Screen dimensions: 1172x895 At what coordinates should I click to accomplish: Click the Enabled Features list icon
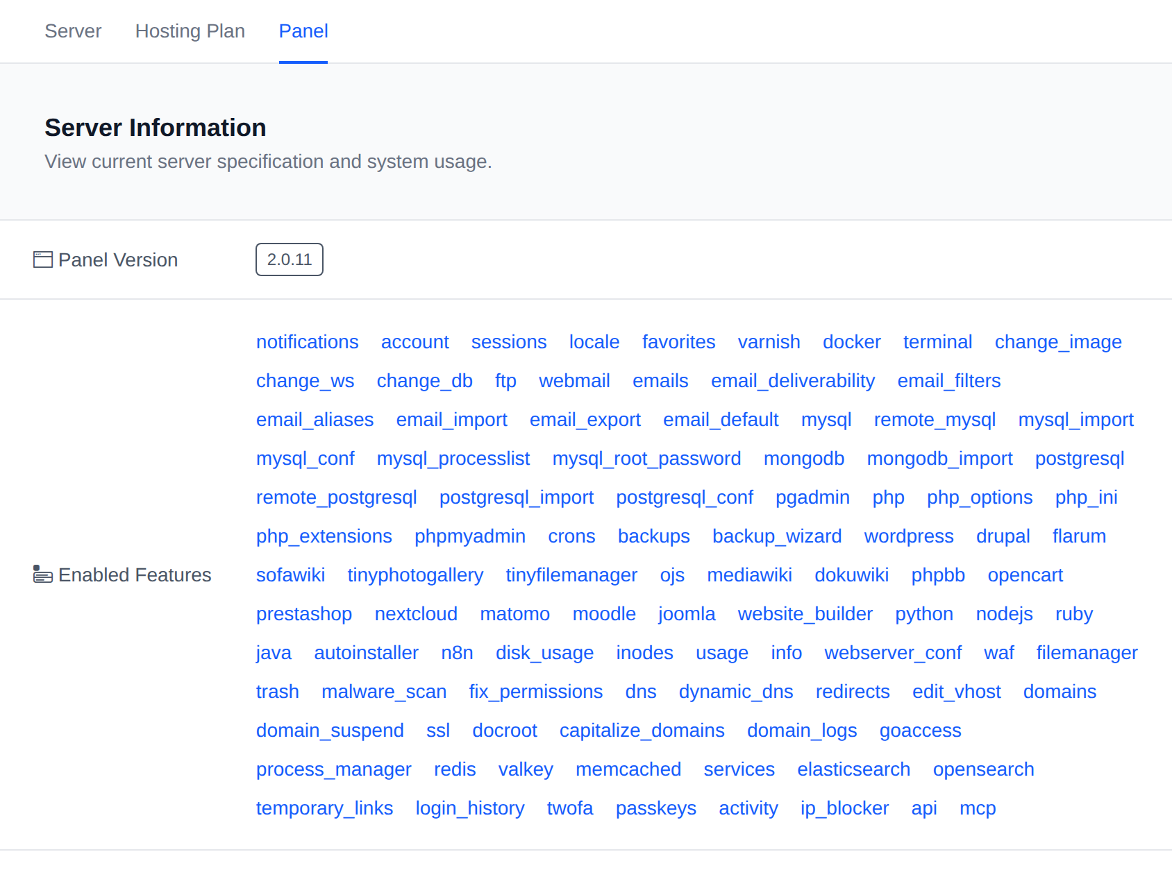tap(43, 574)
